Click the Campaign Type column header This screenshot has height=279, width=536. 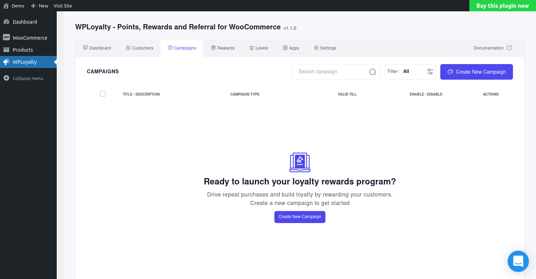pos(245,94)
